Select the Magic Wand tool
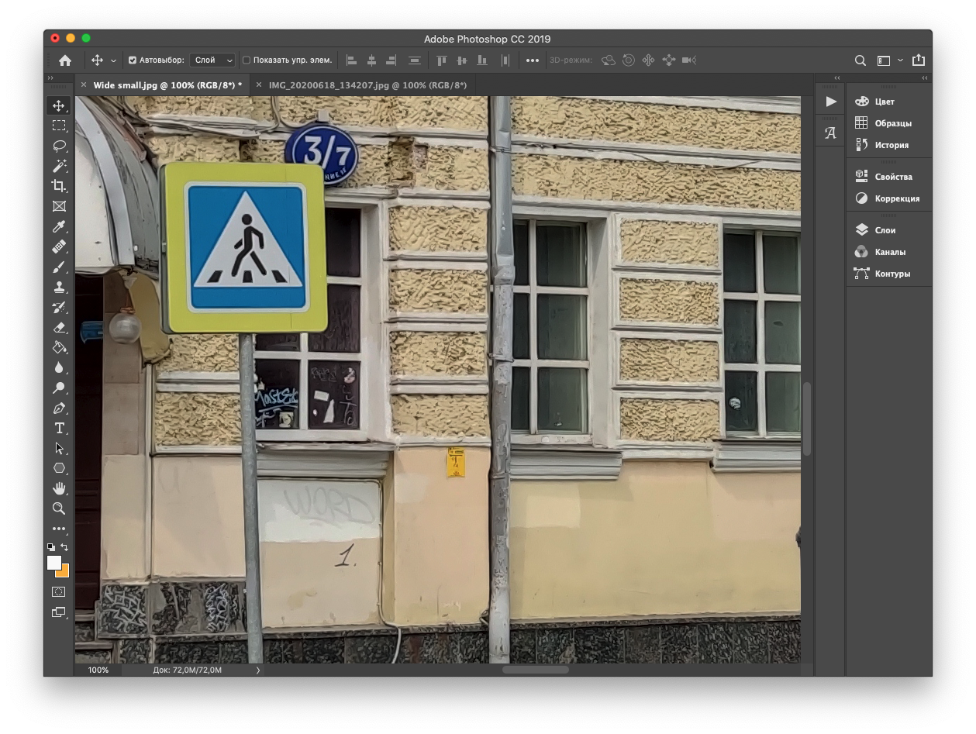Viewport: 976px width, 734px height. click(59, 166)
